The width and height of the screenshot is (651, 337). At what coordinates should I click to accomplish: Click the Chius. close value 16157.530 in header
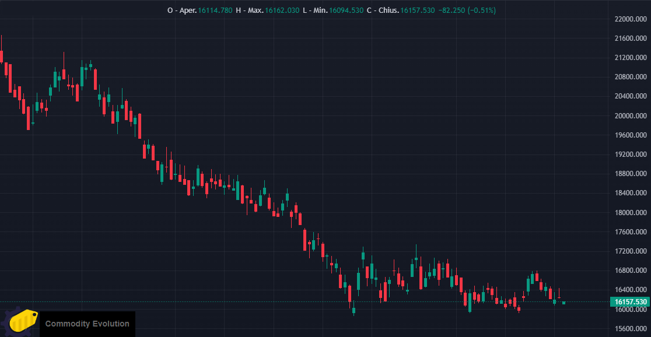(x=417, y=10)
